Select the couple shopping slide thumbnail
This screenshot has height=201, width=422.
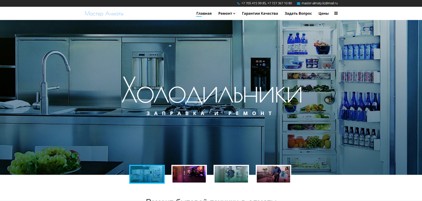click(273, 174)
